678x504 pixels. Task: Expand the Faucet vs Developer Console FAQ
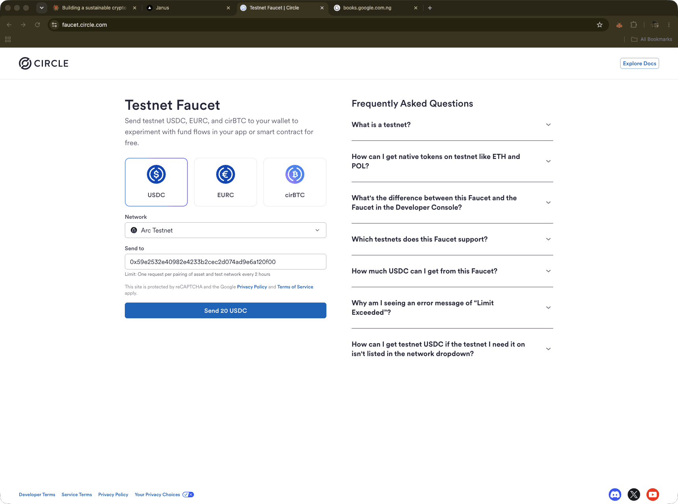coord(452,203)
